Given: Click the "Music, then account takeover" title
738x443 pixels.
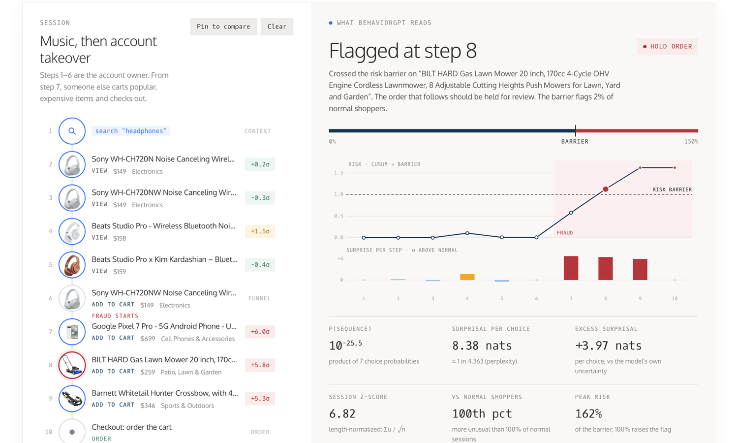Looking at the screenshot, I should [98, 49].
